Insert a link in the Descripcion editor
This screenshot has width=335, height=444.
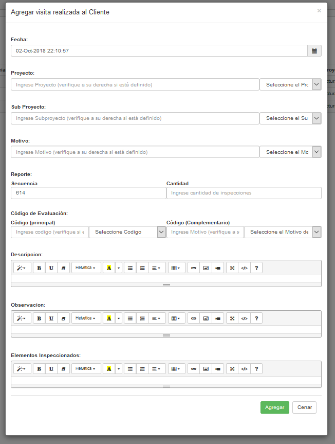tap(193, 268)
